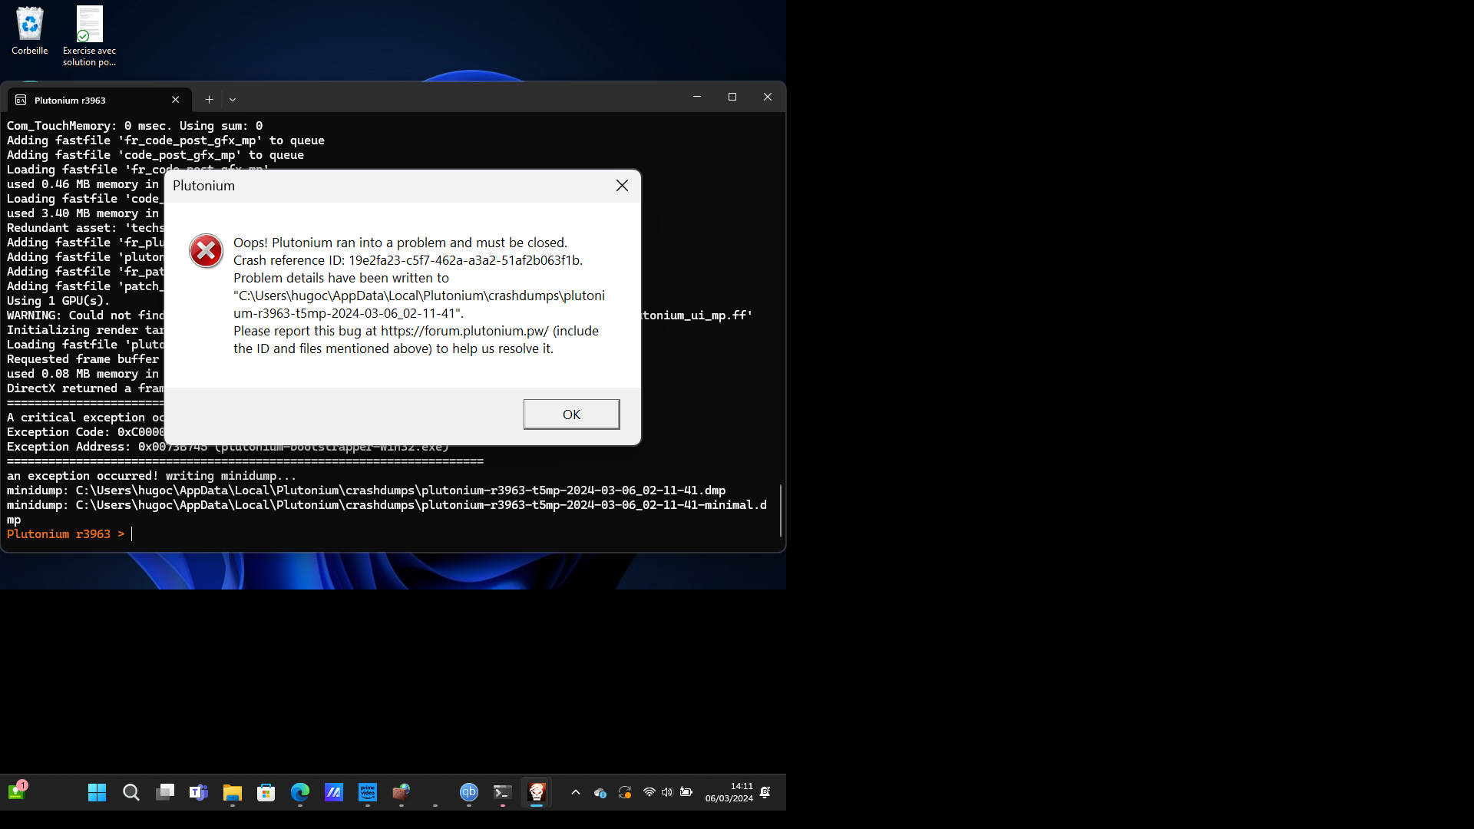Image resolution: width=1474 pixels, height=829 pixels.
Task: Click the battery status tray icon
Action: [x=686, y=792]
